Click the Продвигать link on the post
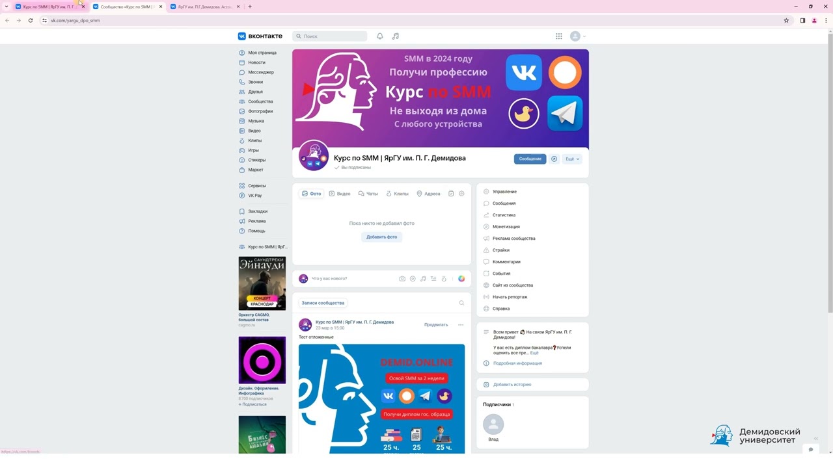Image resolution: width=833 pixels, height=468 pixels. click(x=436, y=325)
